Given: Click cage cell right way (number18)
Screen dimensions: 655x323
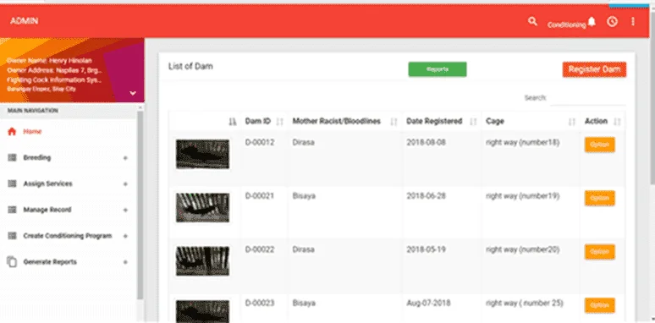Looking at the screenshot, I should pos(523,142).
